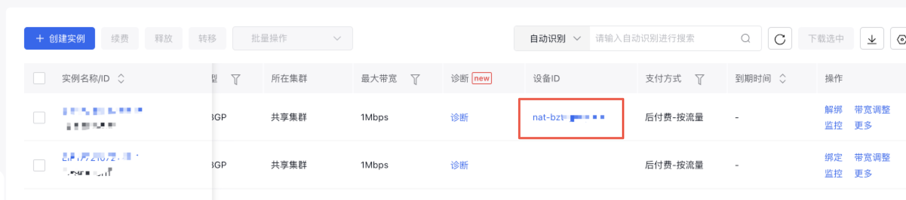Screen dimensions: 906x200
Task: Open the 最大带宽 column filter icon
Action: tap(415, 79)
